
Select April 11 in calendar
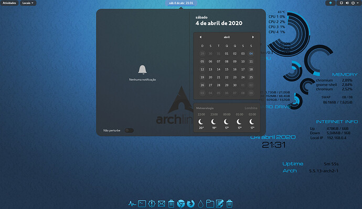(251, 61)
